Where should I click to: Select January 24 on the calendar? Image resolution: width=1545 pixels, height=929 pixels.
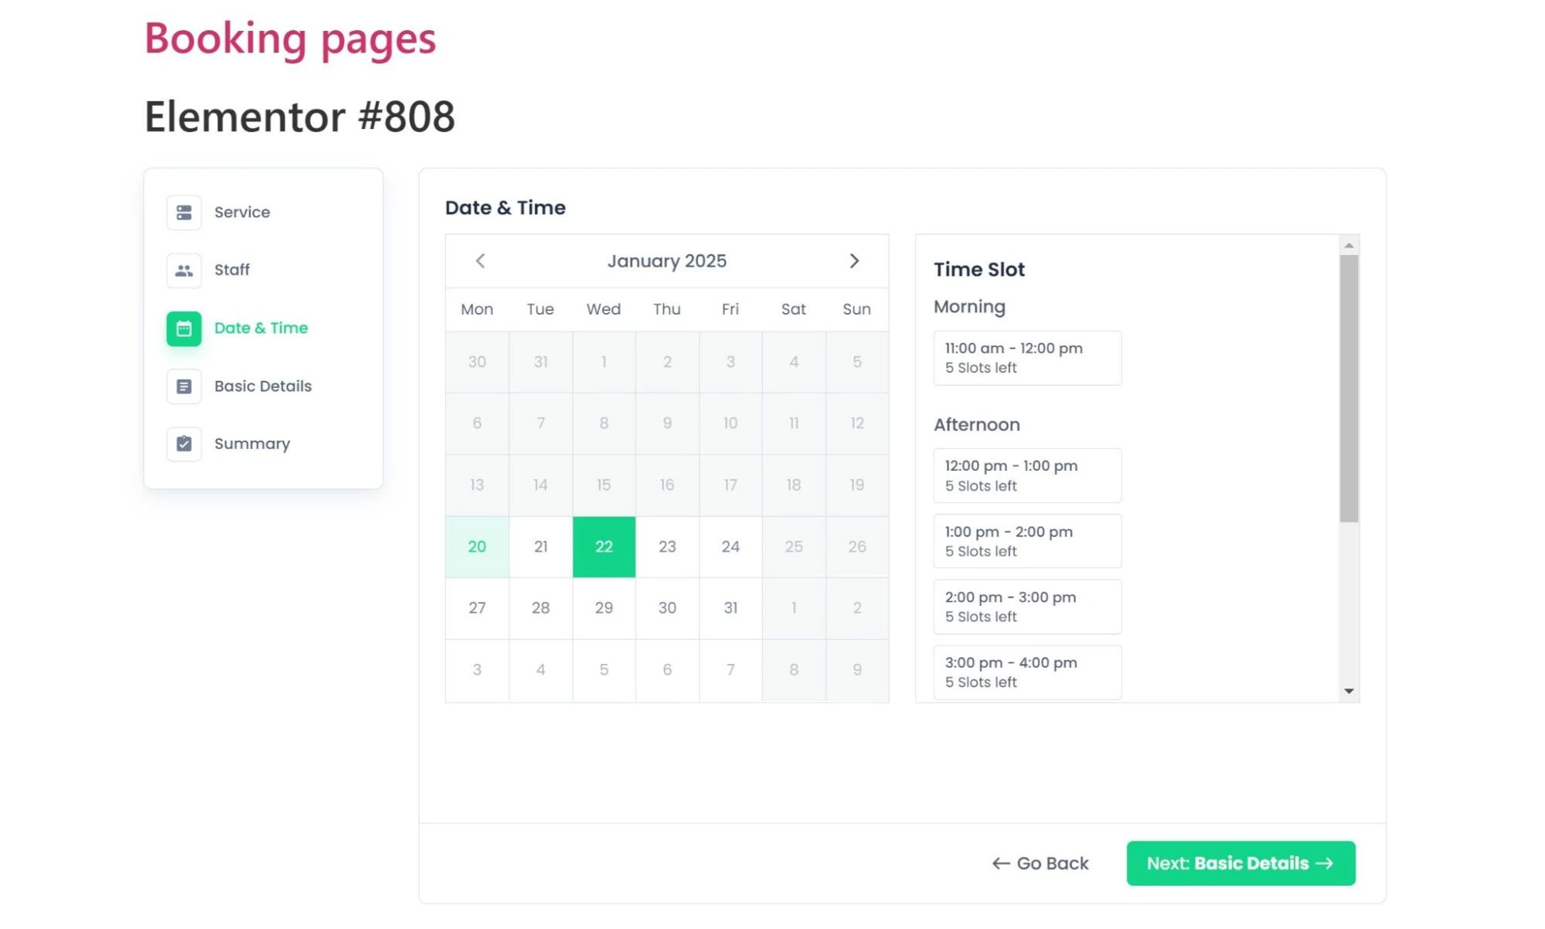pyautogui.click(x=730, y=547)
